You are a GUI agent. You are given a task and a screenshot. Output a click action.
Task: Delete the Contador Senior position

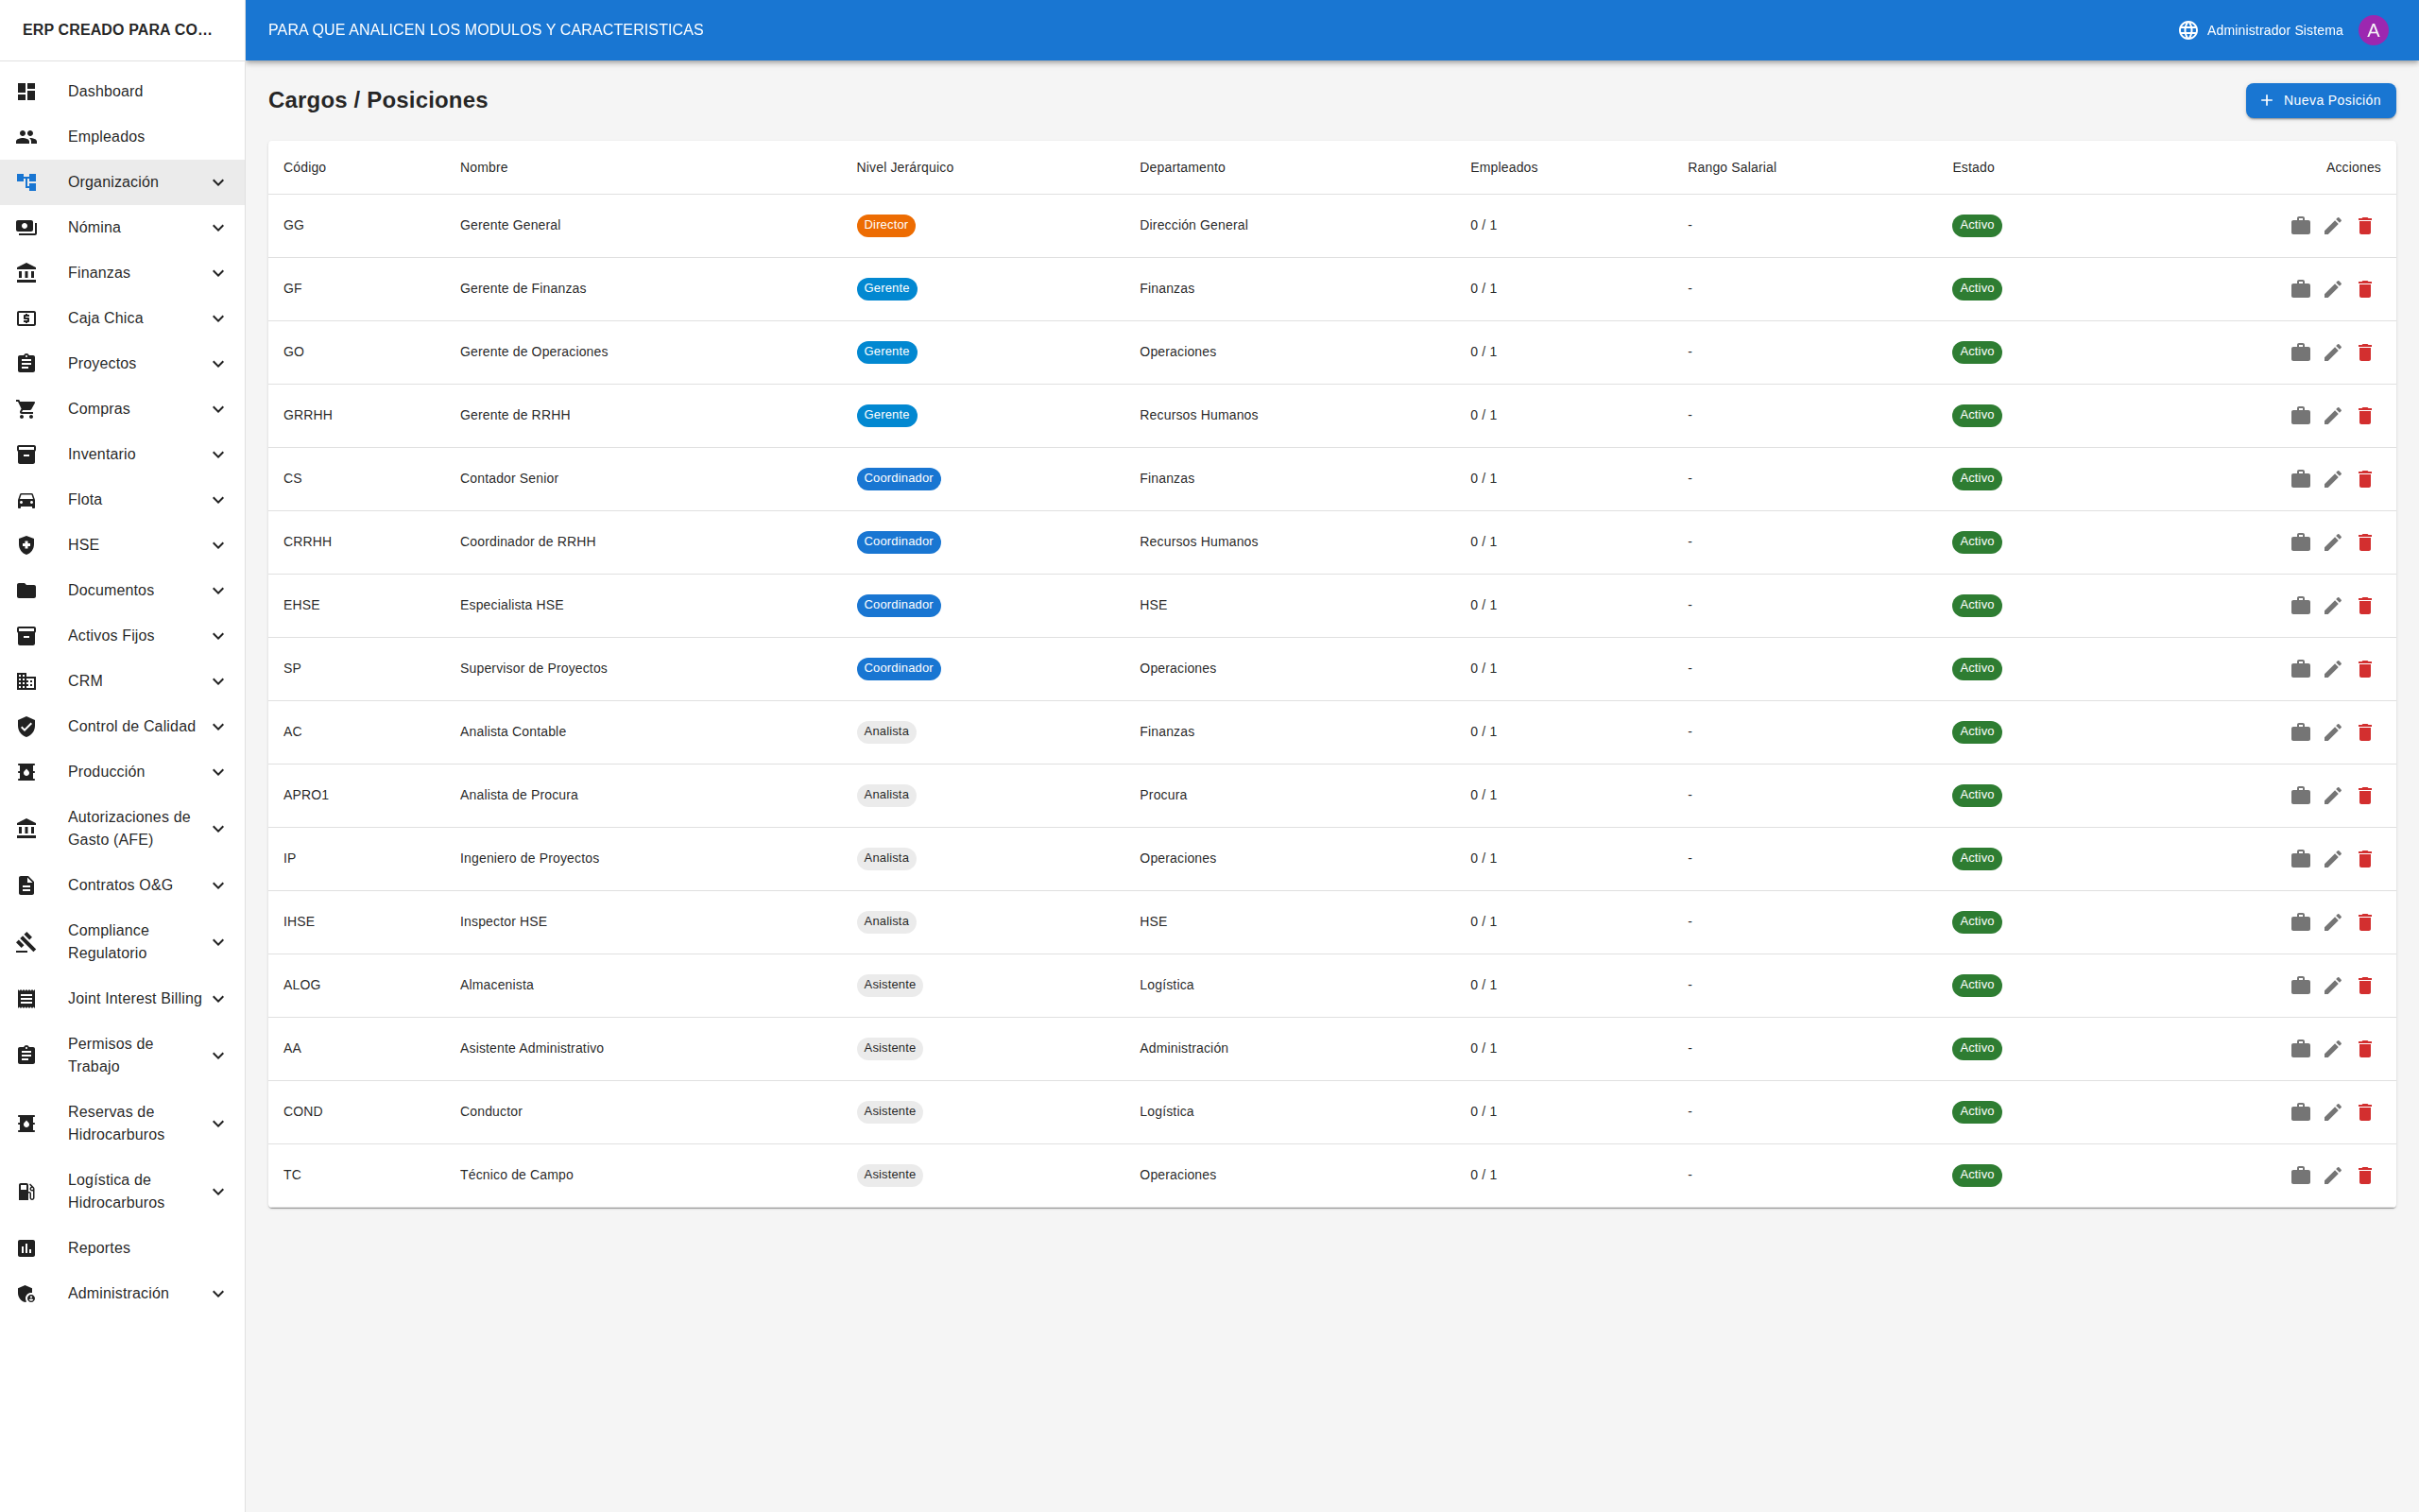(2364, 479)
